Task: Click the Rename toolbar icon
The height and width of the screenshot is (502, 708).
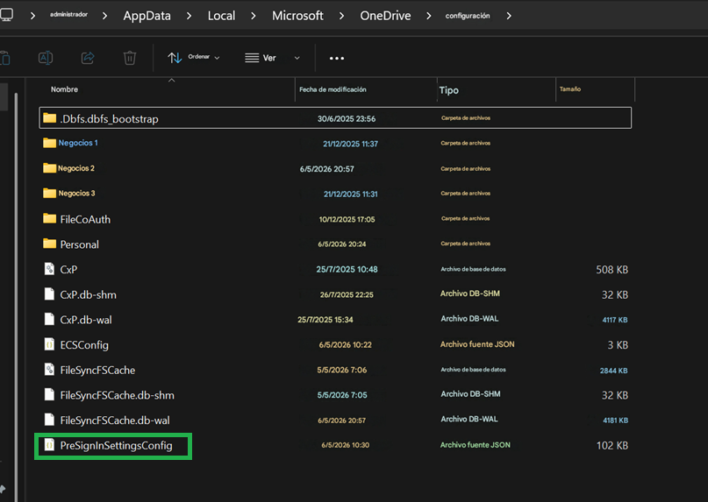Action: click(46, 58)
